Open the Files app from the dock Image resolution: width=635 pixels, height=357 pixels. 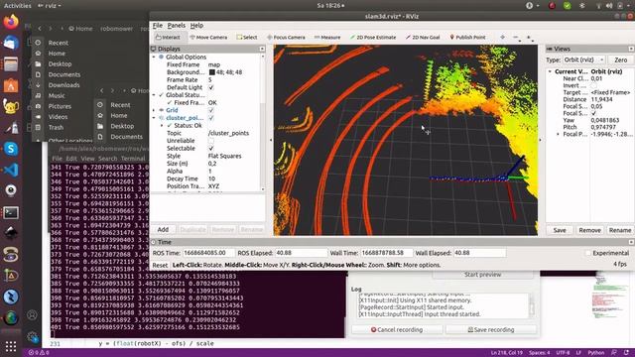pos(11,63)
